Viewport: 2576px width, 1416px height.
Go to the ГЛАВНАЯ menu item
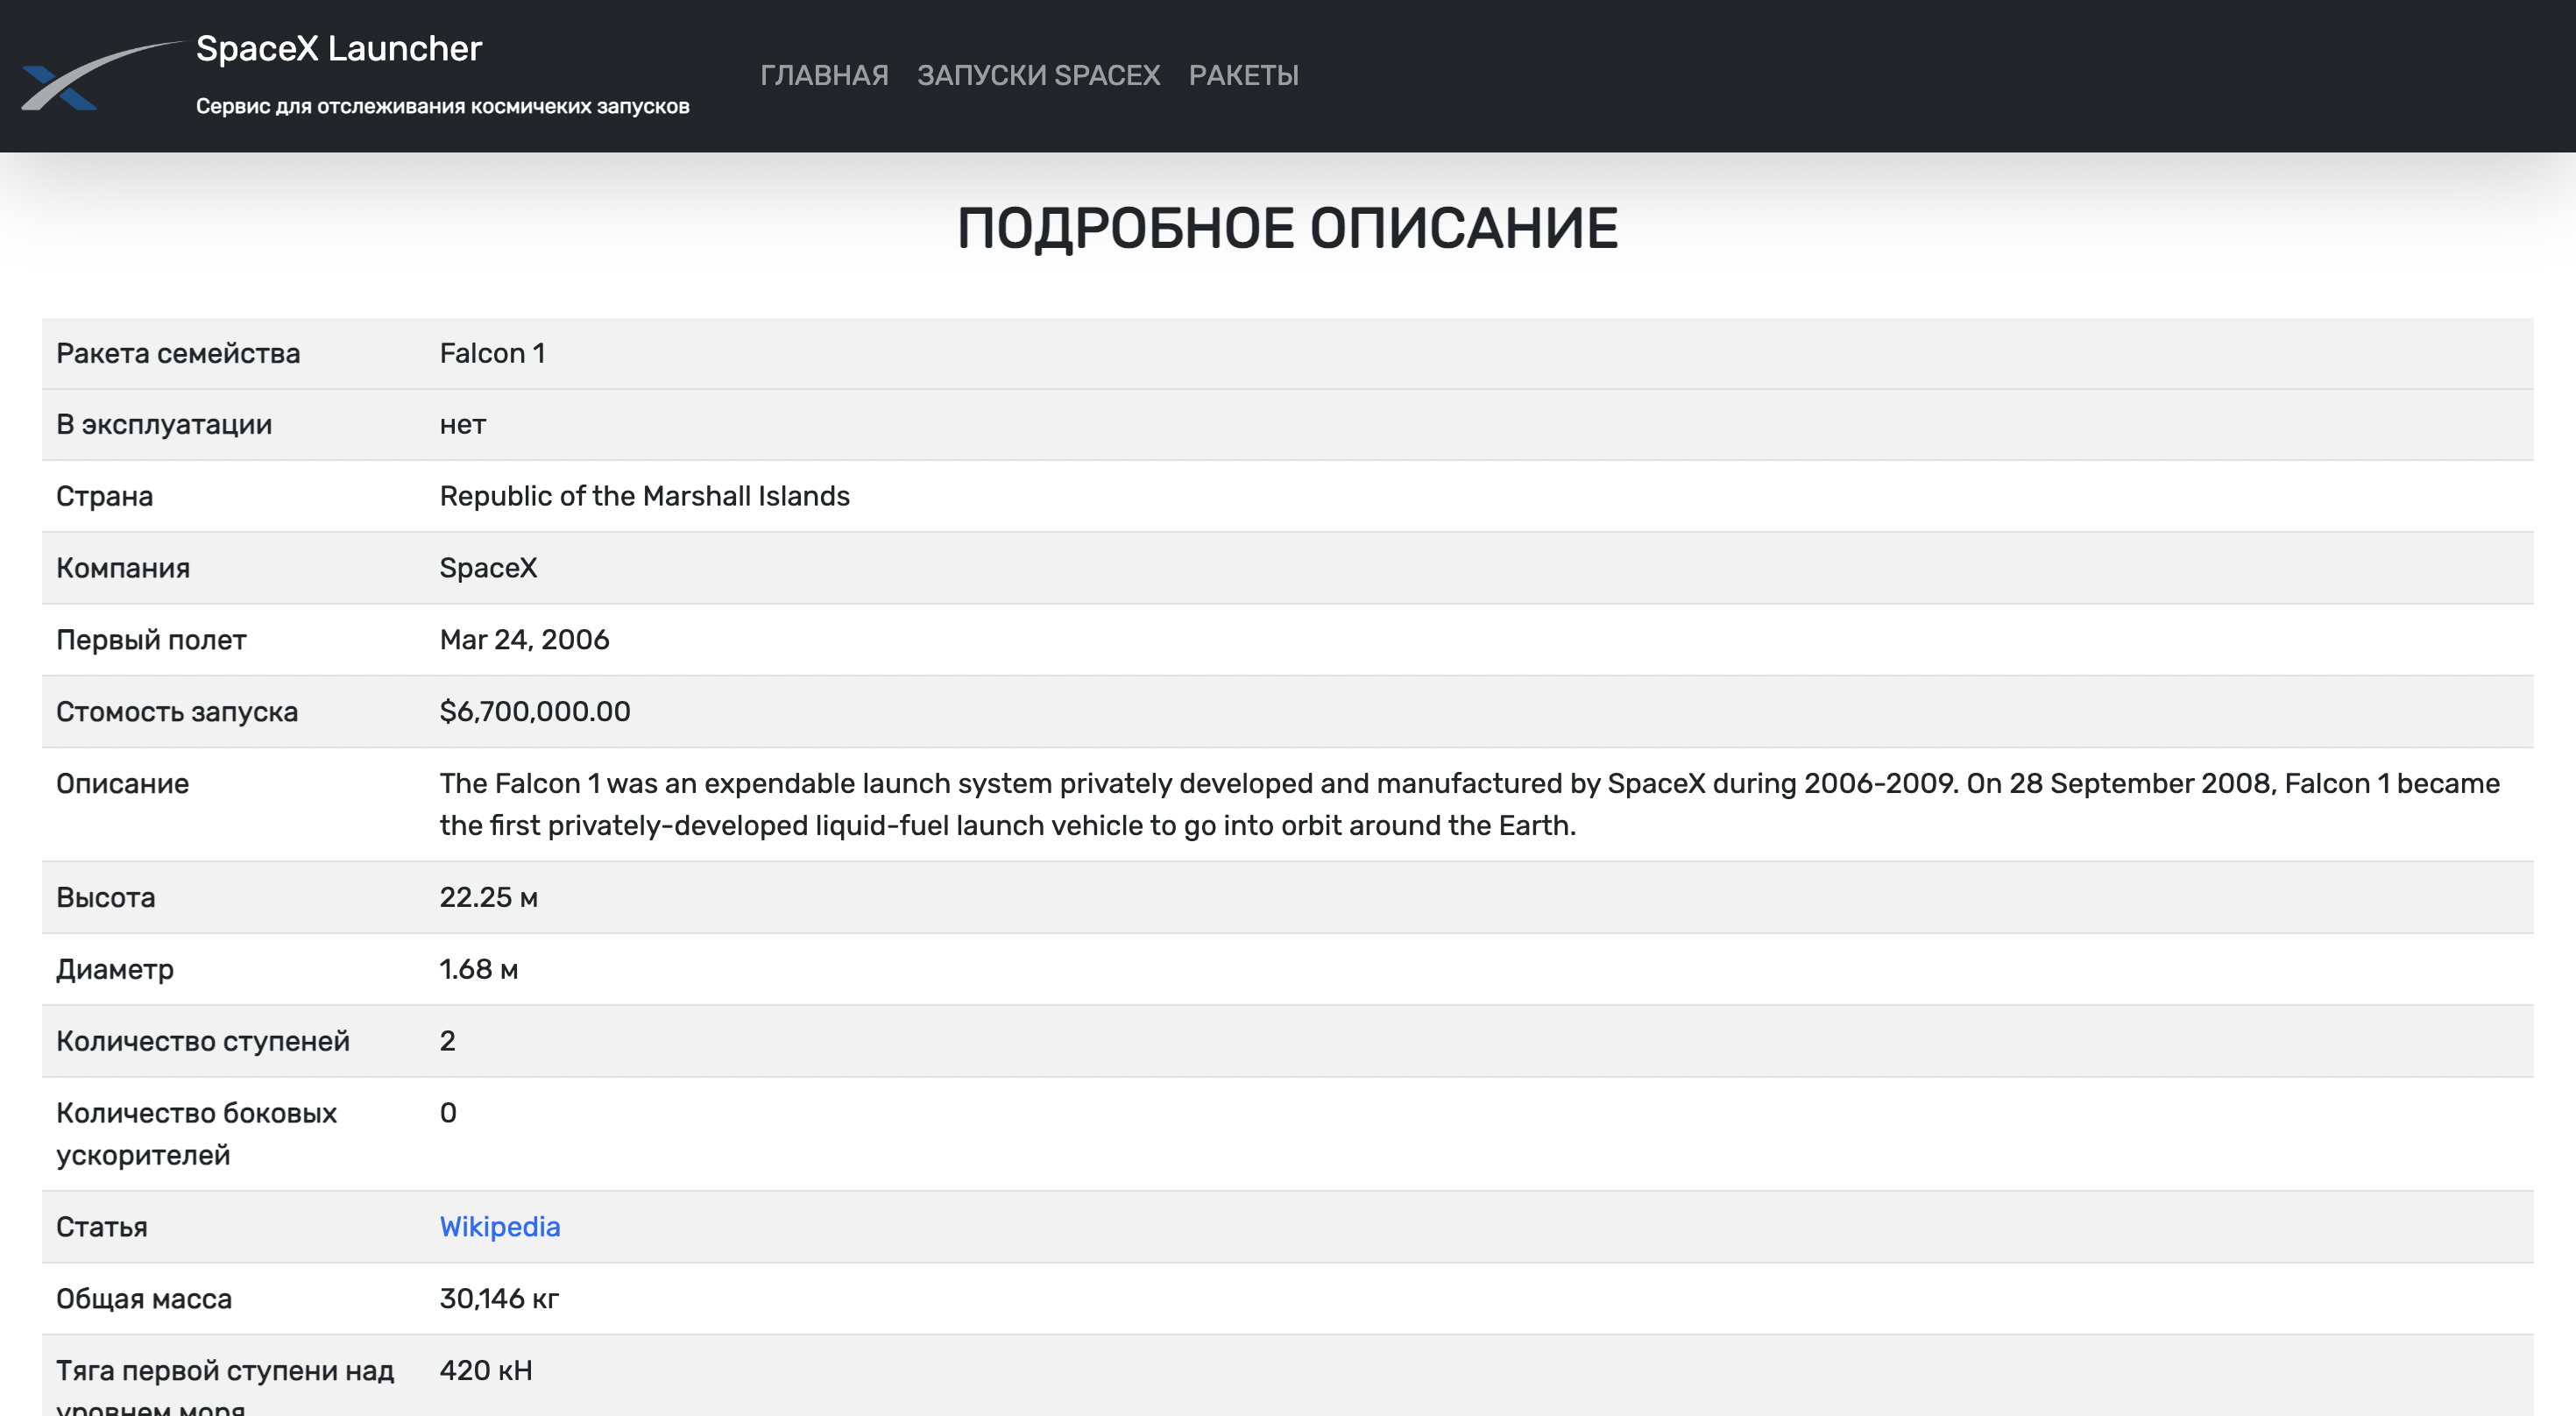824,75
